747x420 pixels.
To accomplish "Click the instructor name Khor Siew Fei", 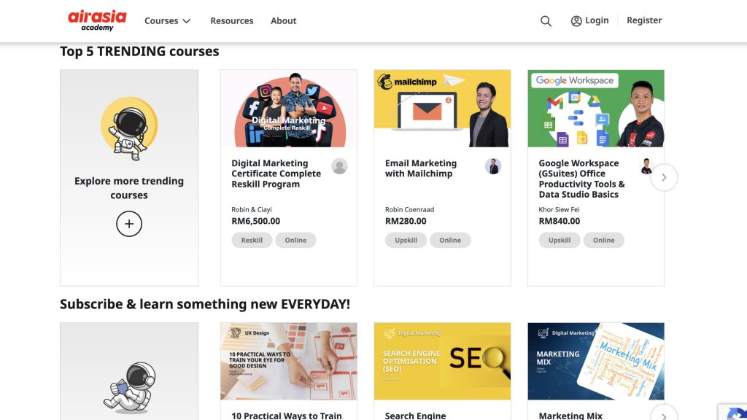I will tap(560, 209).
